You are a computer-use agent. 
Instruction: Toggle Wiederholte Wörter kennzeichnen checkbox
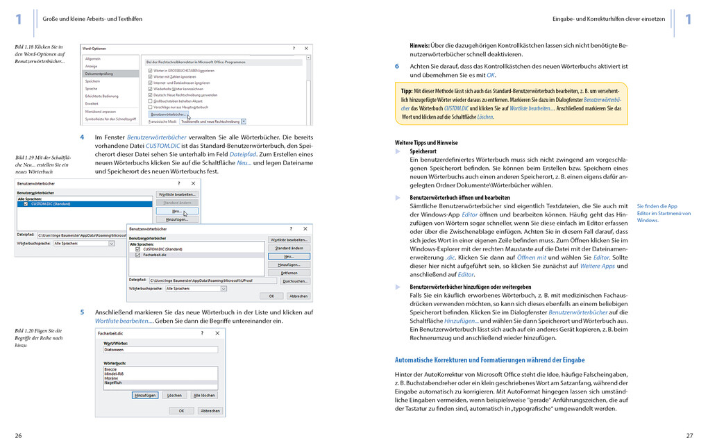[x=151, y=89]
